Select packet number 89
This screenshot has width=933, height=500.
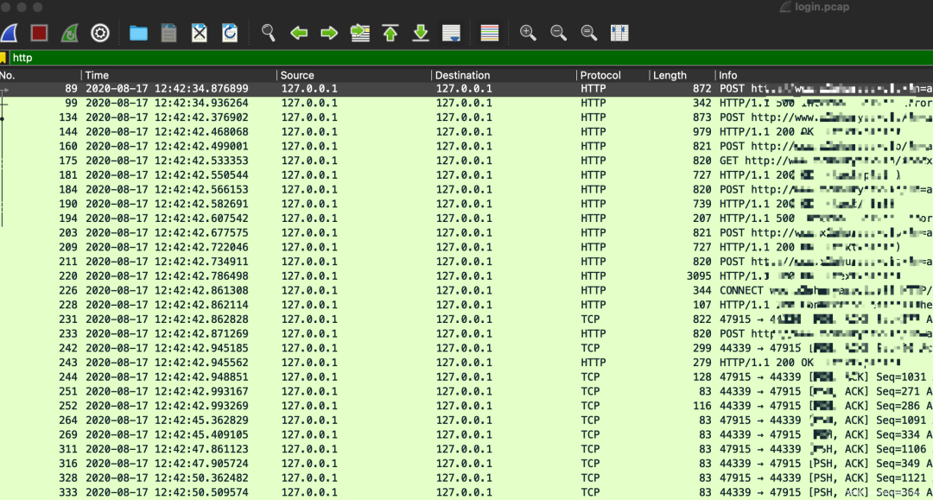click(466, 89)
